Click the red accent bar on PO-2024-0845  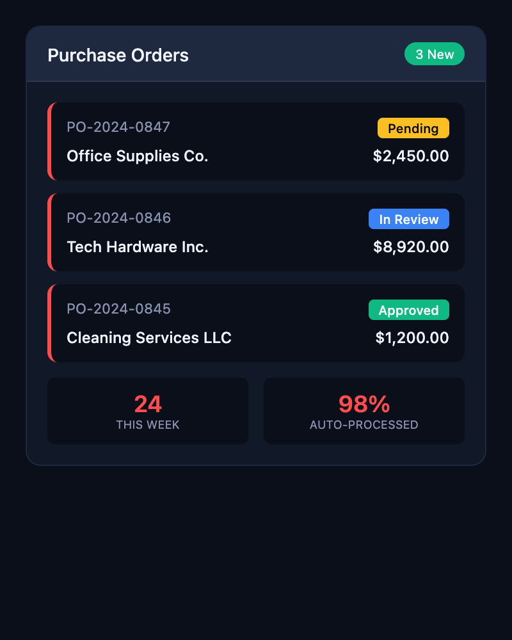(51, 323)
